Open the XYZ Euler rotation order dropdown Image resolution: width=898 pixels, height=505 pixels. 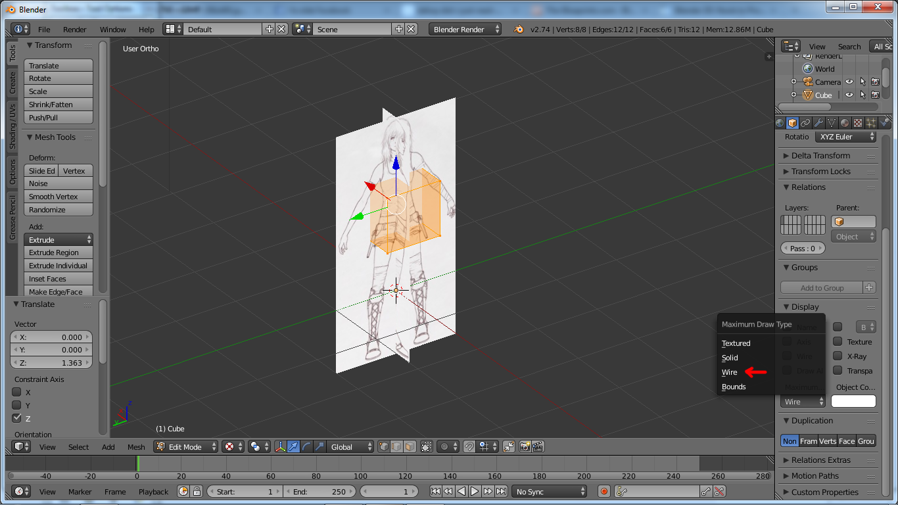point(845,137)
